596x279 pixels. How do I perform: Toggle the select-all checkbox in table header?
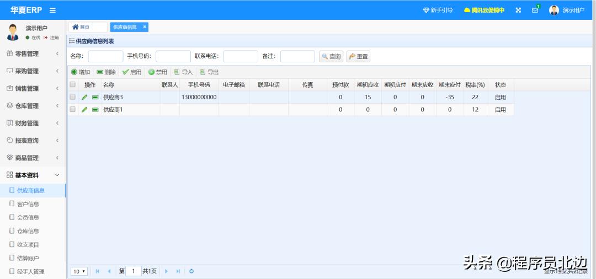(x=73, y=85)
